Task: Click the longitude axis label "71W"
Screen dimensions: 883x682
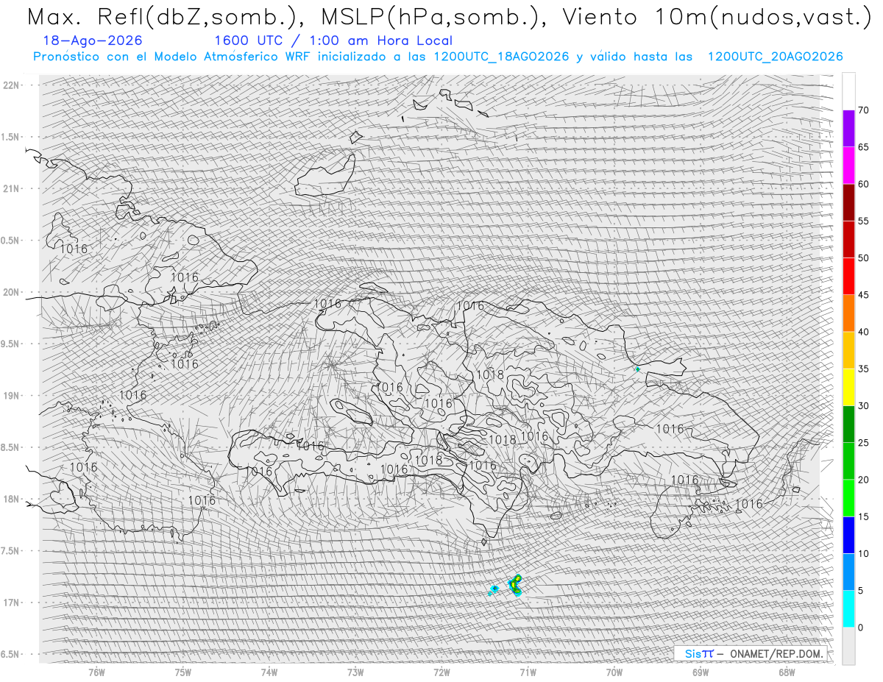Action: (528, 672)
